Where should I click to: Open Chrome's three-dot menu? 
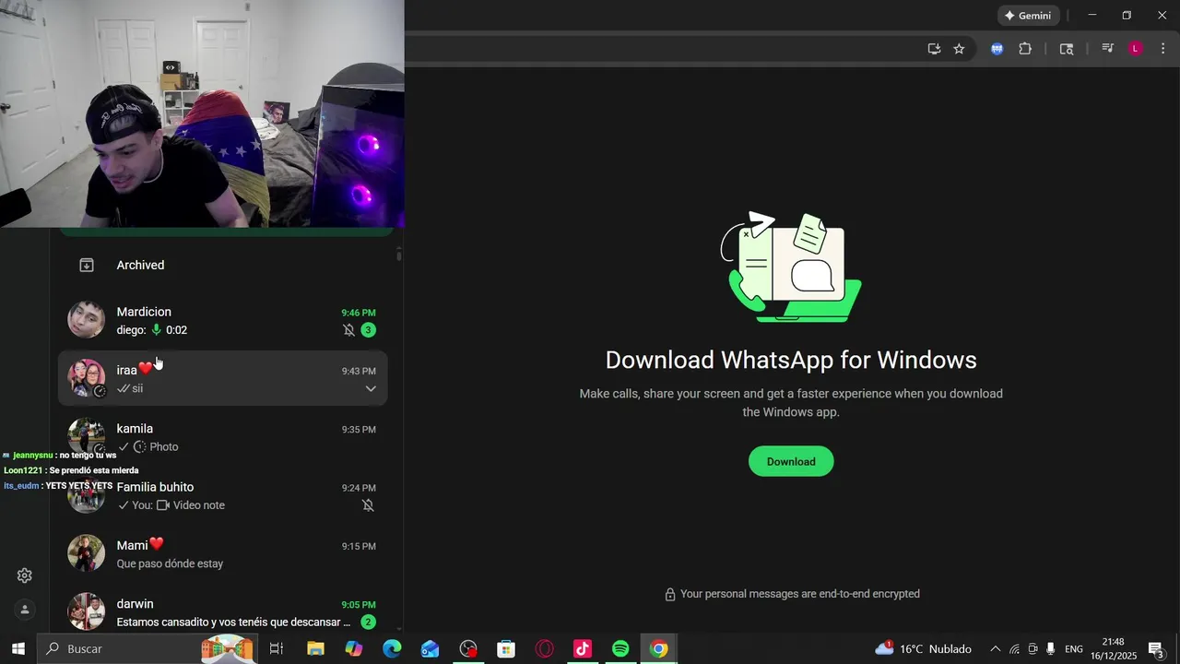[x=1162, y=49]
